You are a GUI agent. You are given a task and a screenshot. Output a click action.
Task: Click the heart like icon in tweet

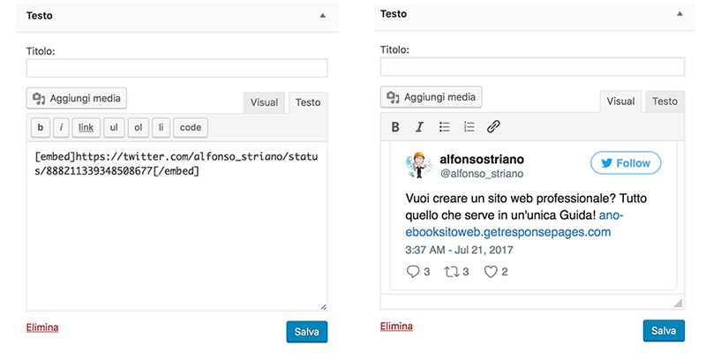491,272
